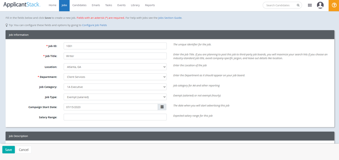Click 'Fields with an asterisk (*) are required.' text
The image size is (339, 160).
[100, 18]
